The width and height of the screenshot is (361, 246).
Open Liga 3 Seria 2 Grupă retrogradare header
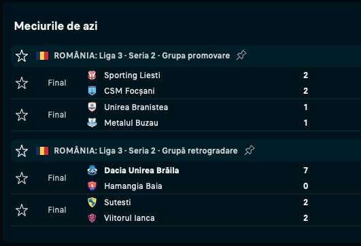145,150
